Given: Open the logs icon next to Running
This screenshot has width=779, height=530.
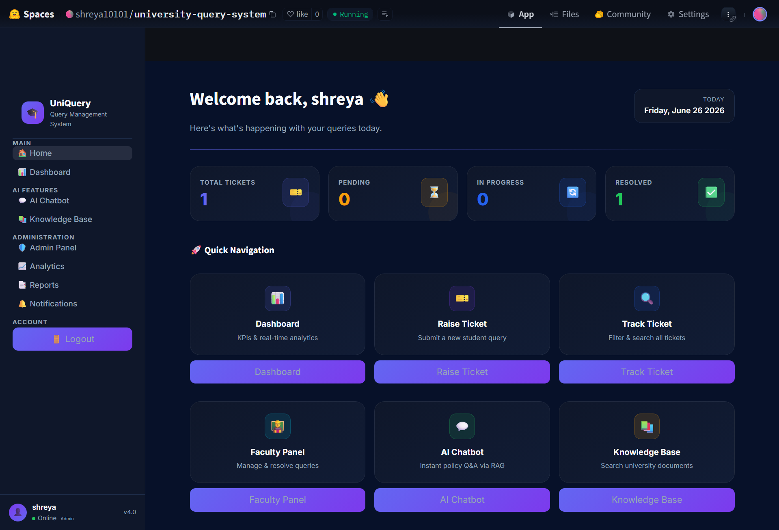Looking at the screenshot, I should click(x=385, y=14).
